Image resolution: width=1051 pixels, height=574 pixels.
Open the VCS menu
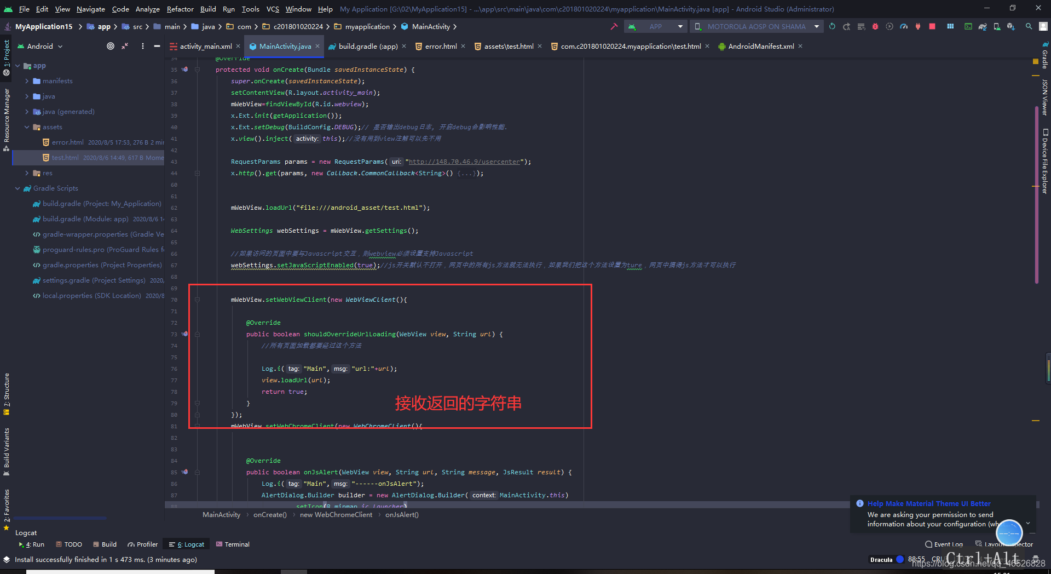273,9
